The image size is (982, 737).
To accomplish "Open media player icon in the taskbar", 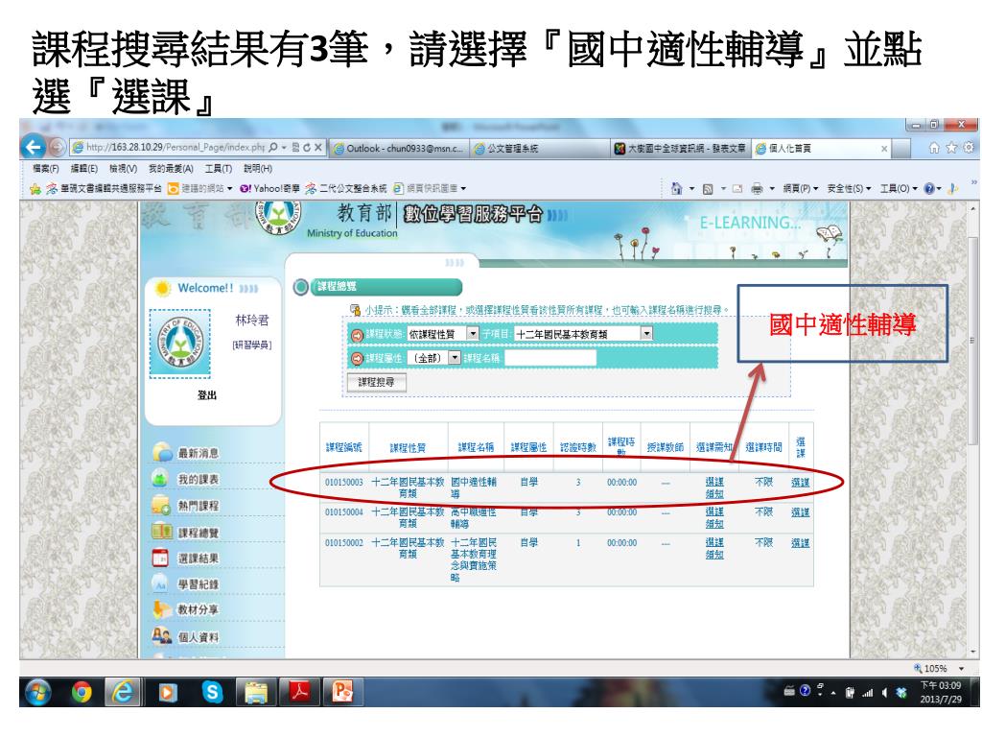I will click(167, 693).
